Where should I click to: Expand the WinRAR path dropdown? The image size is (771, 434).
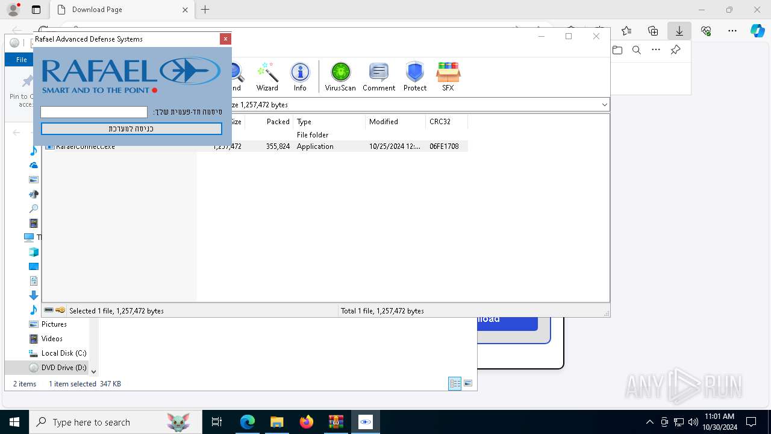click(x=604, y=105)
